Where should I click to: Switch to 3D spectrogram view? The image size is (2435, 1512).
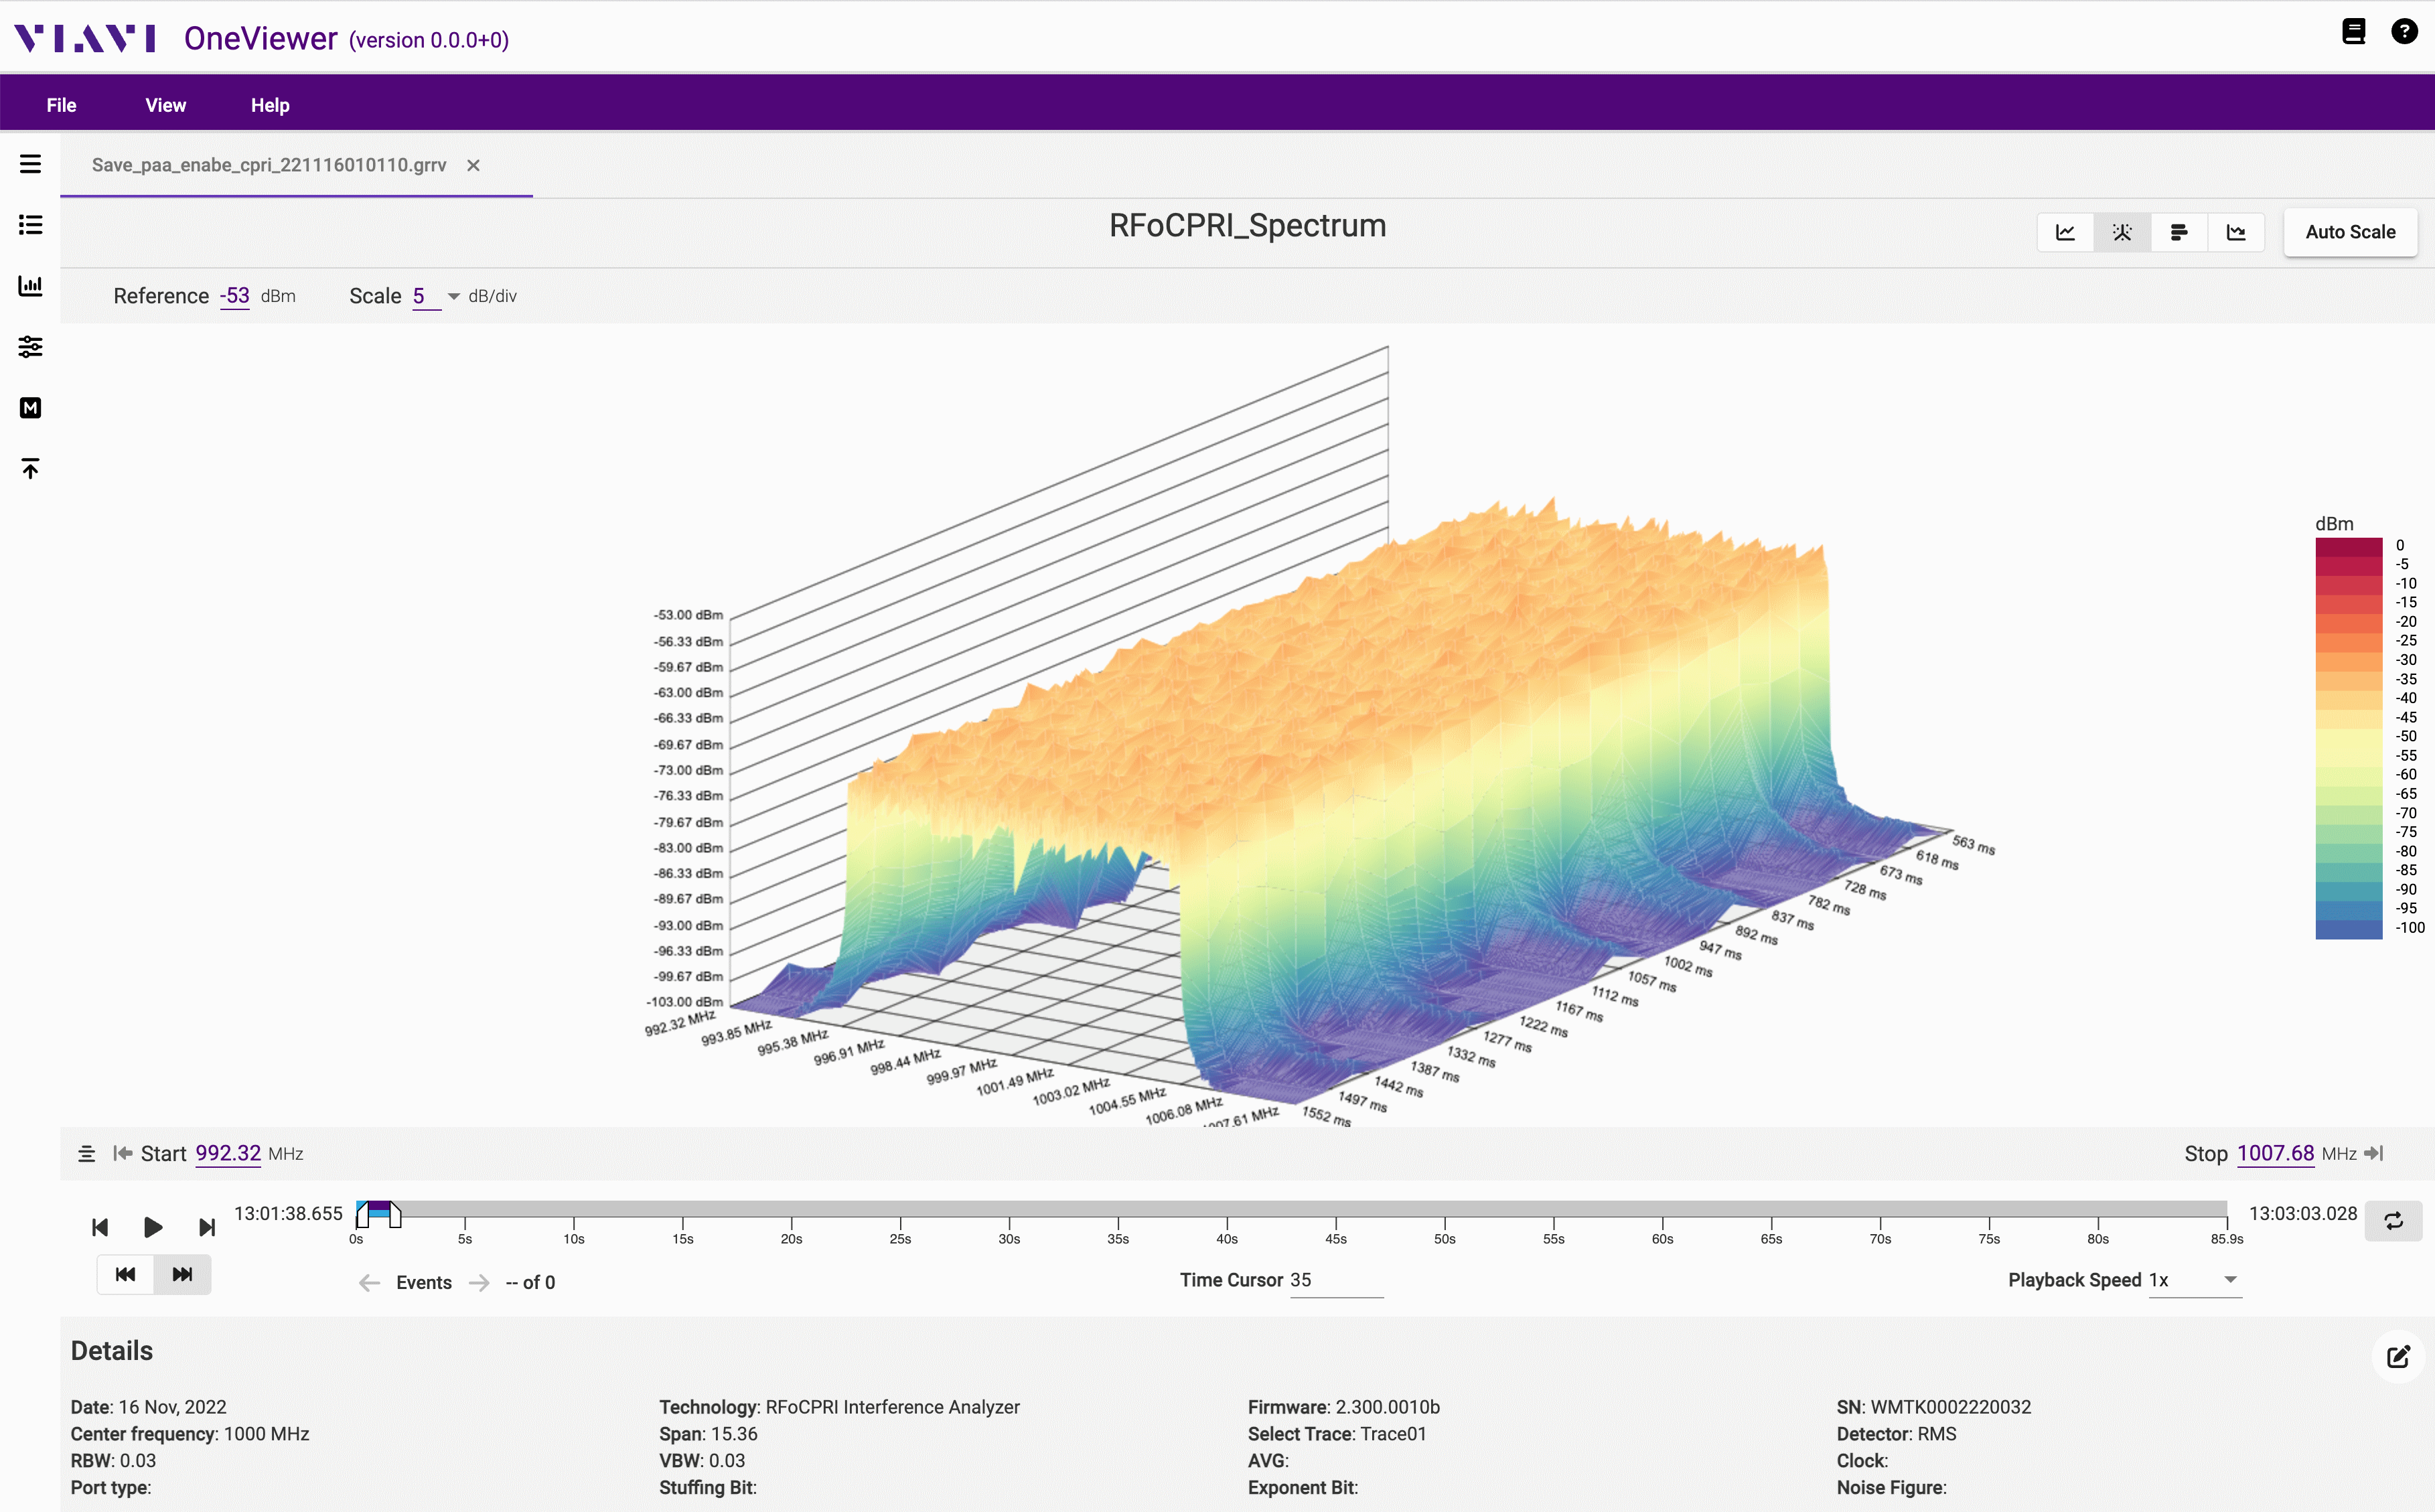click(2122, 232)
